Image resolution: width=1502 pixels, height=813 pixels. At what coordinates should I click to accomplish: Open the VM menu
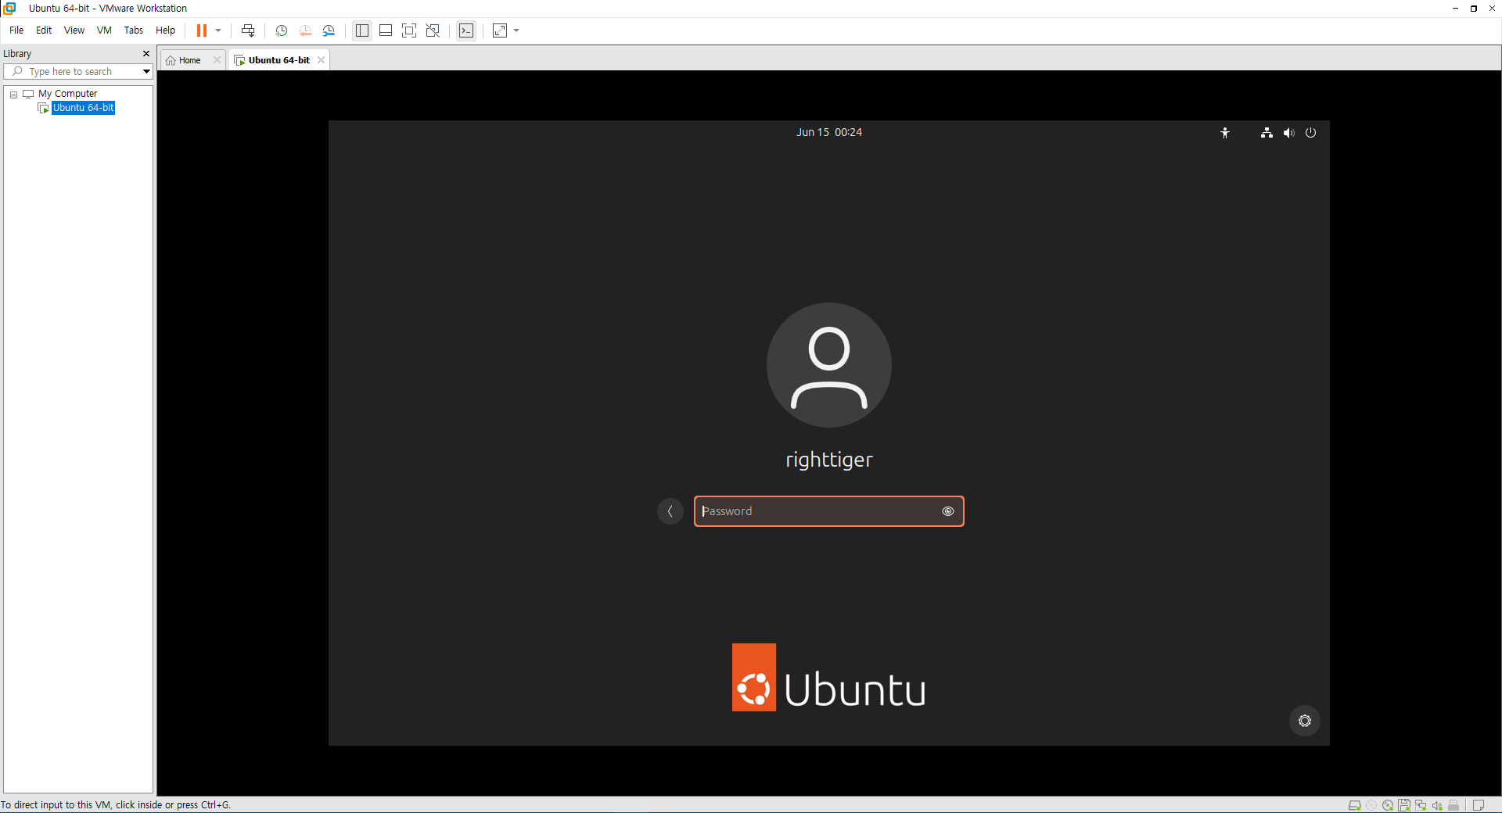click(104, 30)
